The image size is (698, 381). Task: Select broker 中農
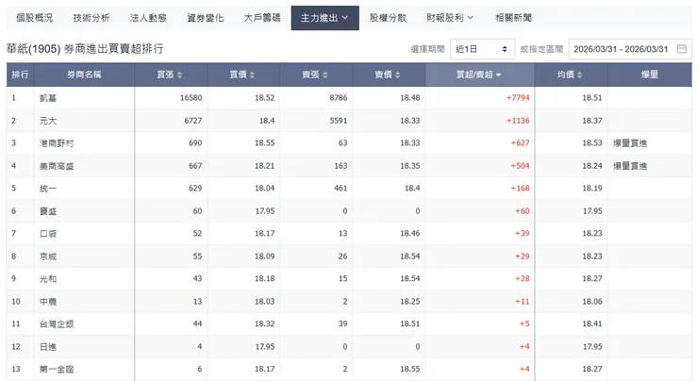pos(48,302)
